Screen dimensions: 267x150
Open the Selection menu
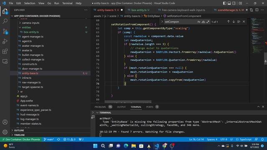coord(30,3)
